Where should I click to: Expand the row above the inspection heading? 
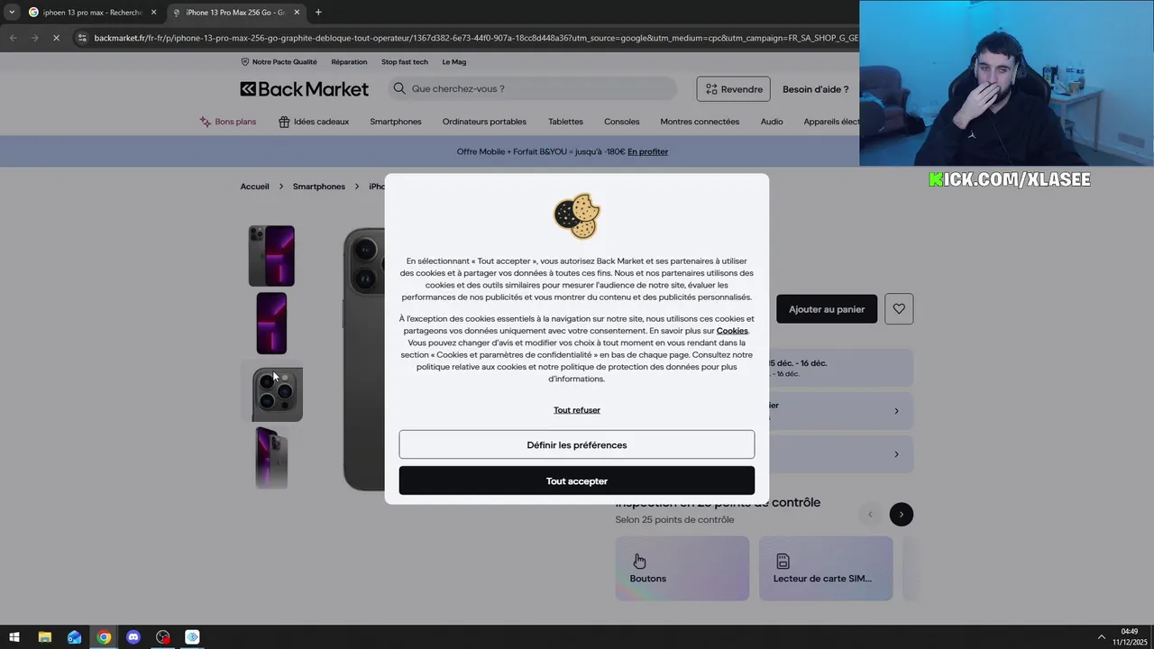839,454
